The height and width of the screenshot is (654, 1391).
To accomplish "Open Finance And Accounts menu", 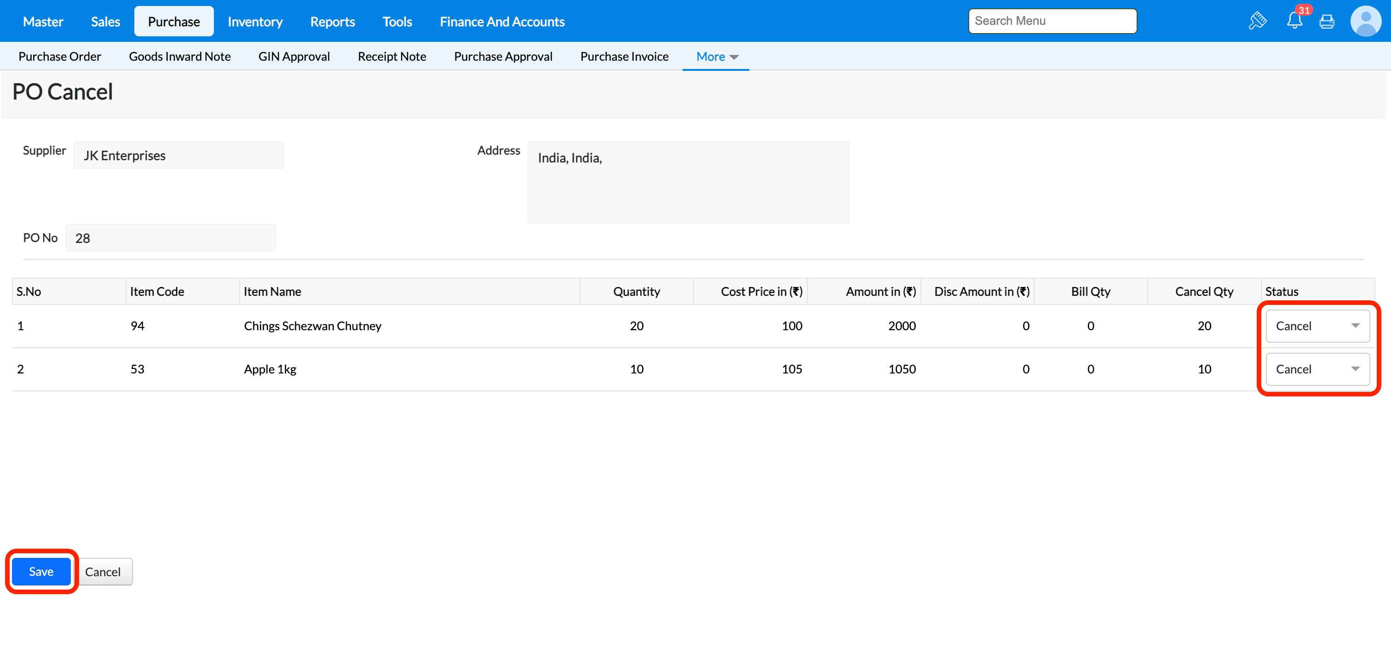I will (502, 22).
